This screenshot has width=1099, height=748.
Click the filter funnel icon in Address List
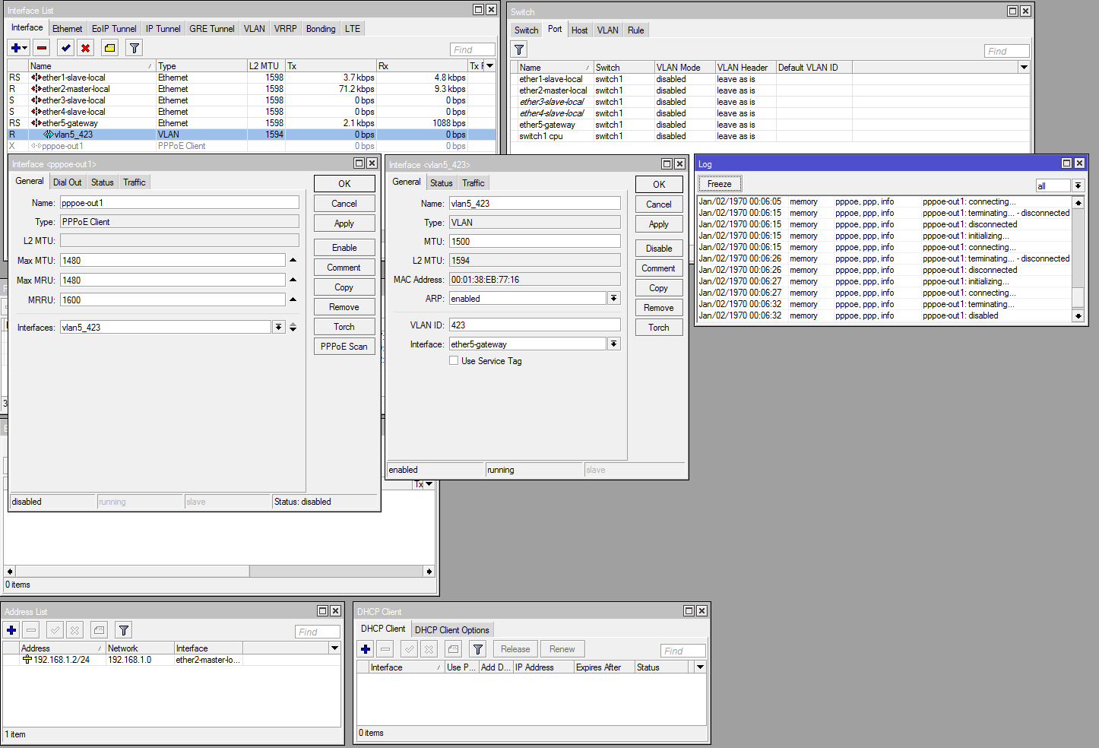pyautogui.click(x=124, y=630)
